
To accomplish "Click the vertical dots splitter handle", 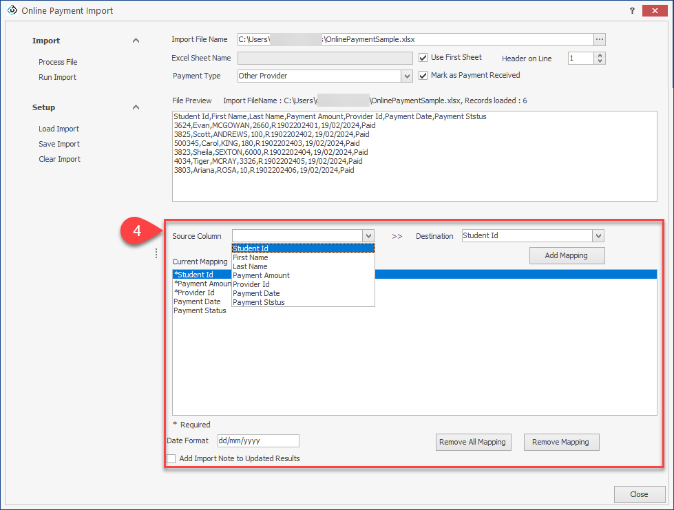I will [x=156, y=253].
